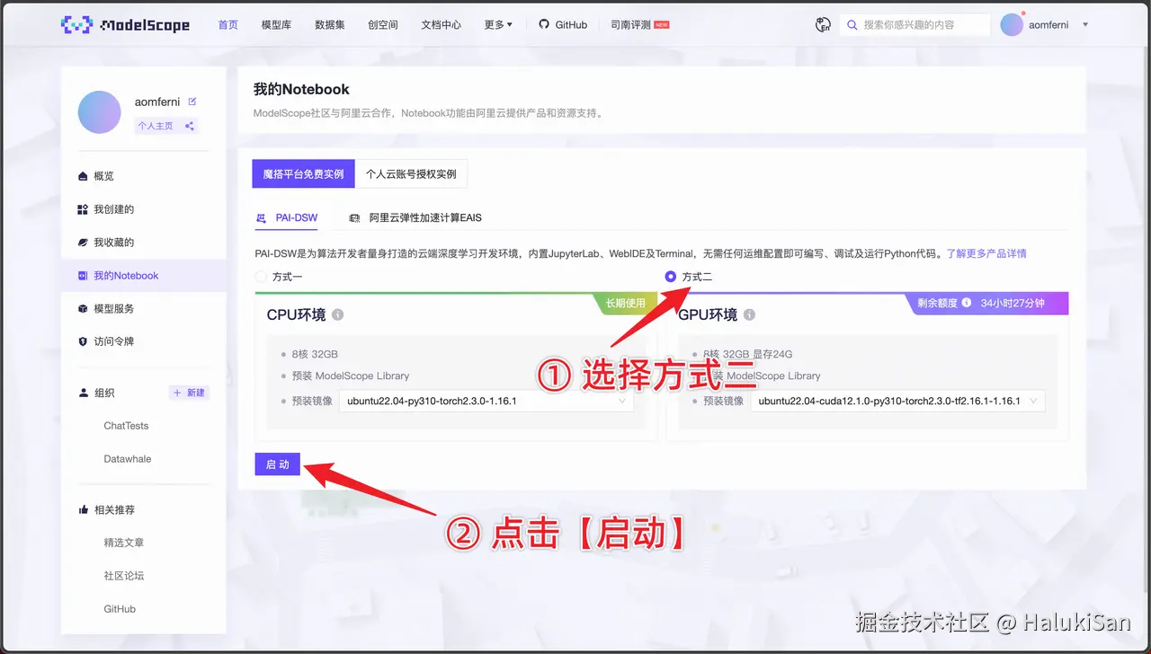Go to 首页 in the top navigation
Viewport: 1151px width, 654px height.
[228, 24]
